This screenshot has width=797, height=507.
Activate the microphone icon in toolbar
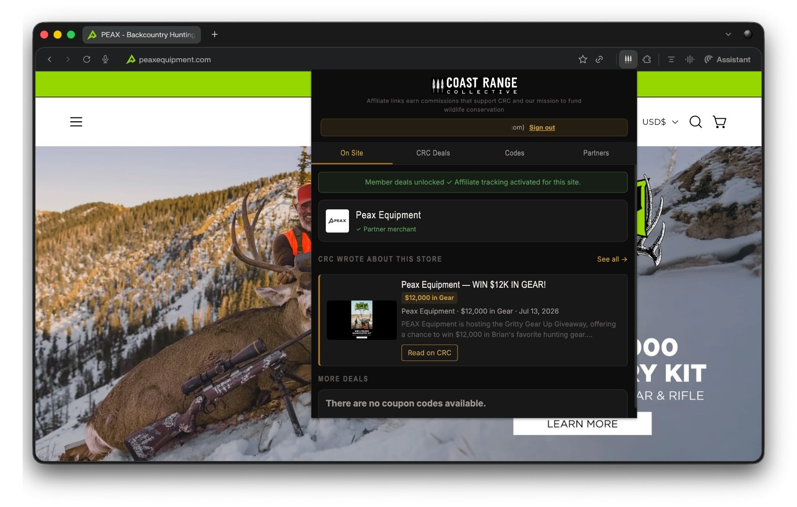(105, 60)
